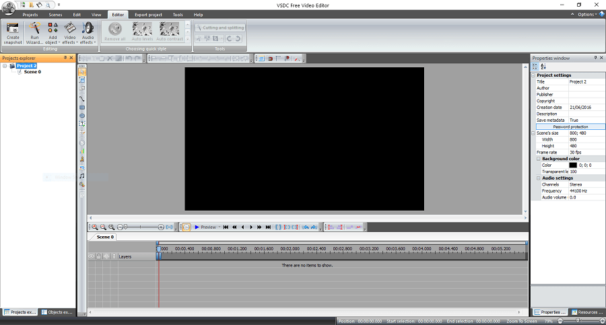
Task: Click the open project folder quick-access icon
Action: pos(31,5)
